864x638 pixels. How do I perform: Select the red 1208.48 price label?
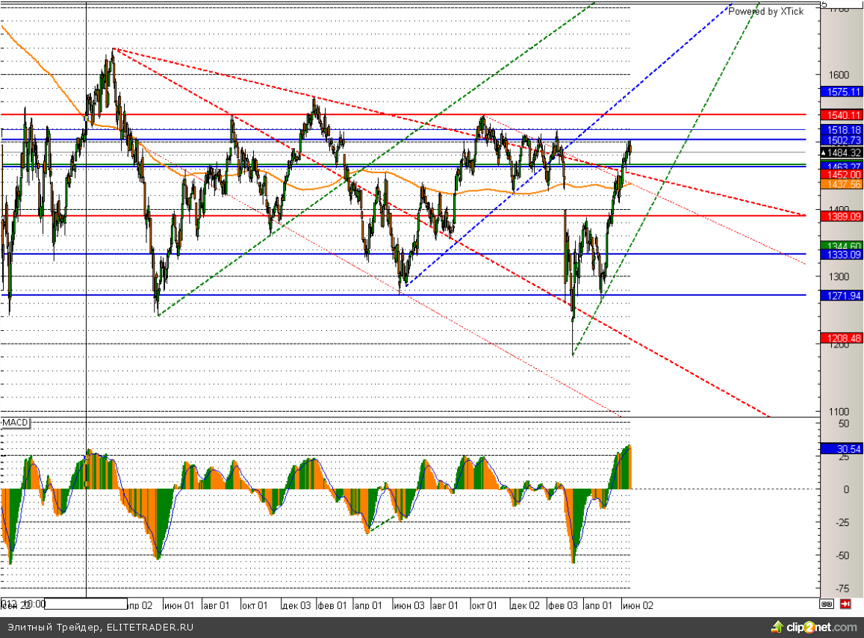coord(842,338)
